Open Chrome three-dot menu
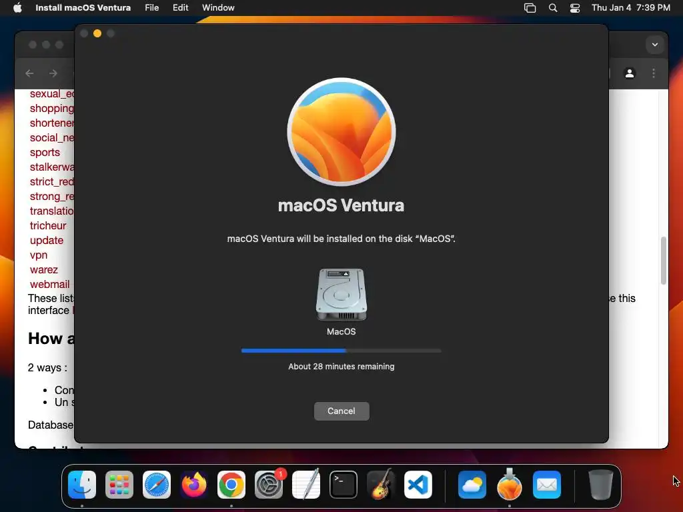Image resolution: width=683 pixels, height=512 pixels. (654, 73)
